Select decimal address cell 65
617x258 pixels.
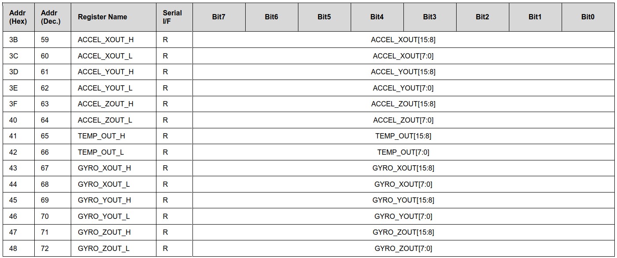coord(45,136)
